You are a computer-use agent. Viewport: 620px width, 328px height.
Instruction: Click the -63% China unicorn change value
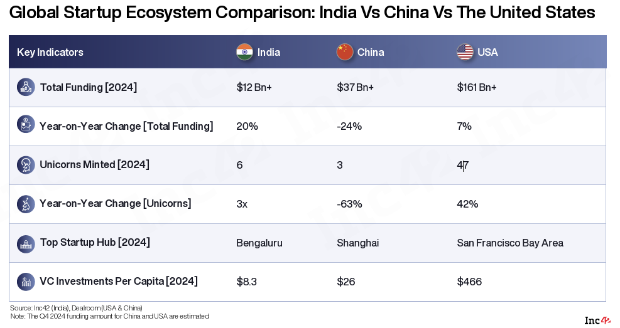point(349,204)
